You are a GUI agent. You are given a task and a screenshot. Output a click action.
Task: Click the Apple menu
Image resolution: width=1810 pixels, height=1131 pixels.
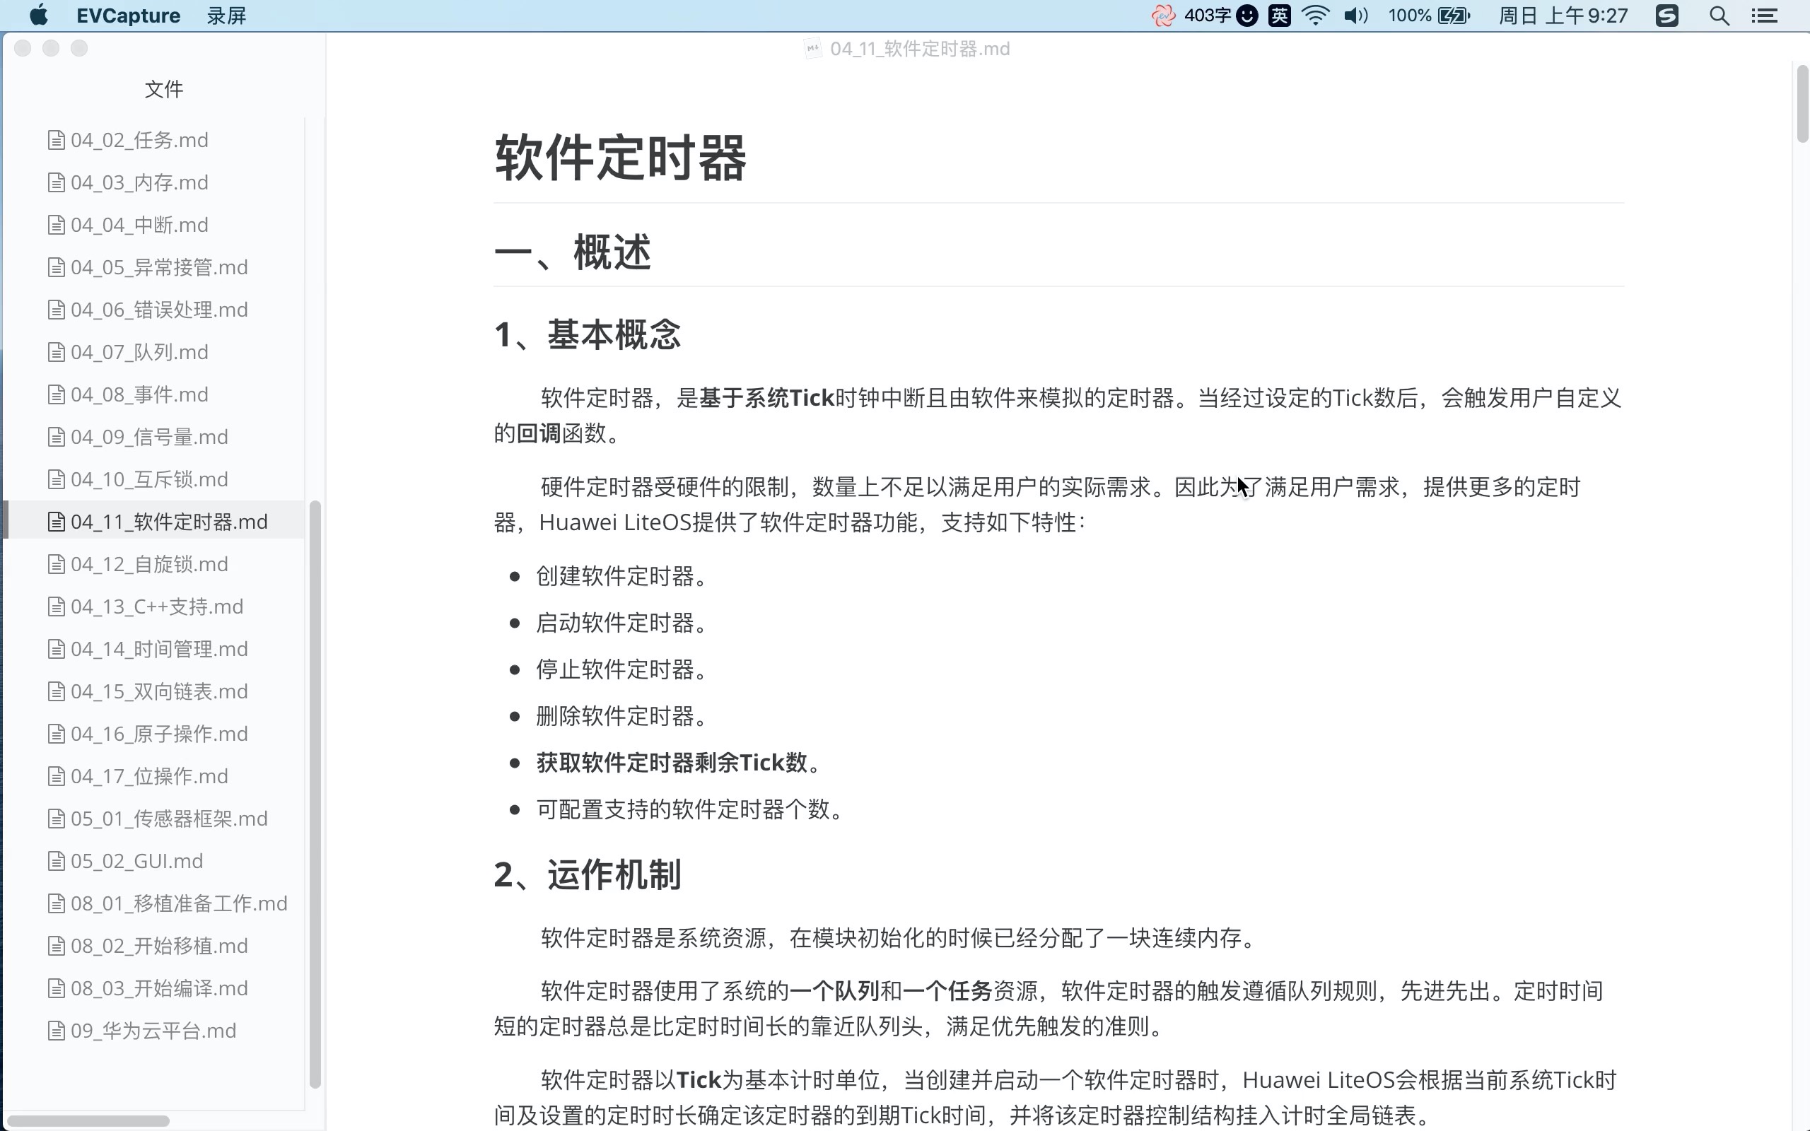click(x=39, y=15)
